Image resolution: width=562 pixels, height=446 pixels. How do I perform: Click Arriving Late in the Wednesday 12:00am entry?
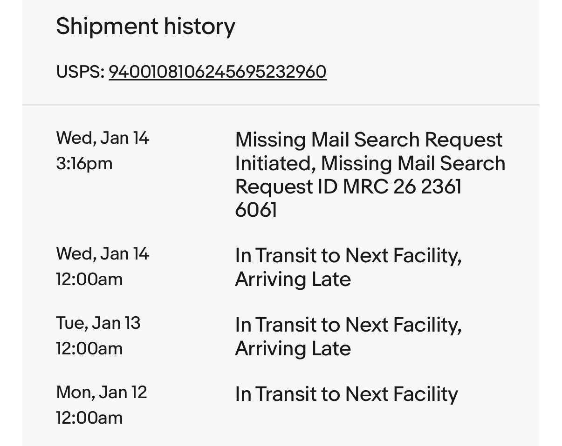[293, 279]
